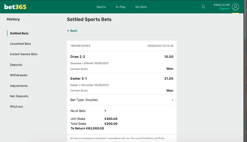Click the Deposit link in header
Viewport: 247px width, 142px height.
click(x=225, y=9)
